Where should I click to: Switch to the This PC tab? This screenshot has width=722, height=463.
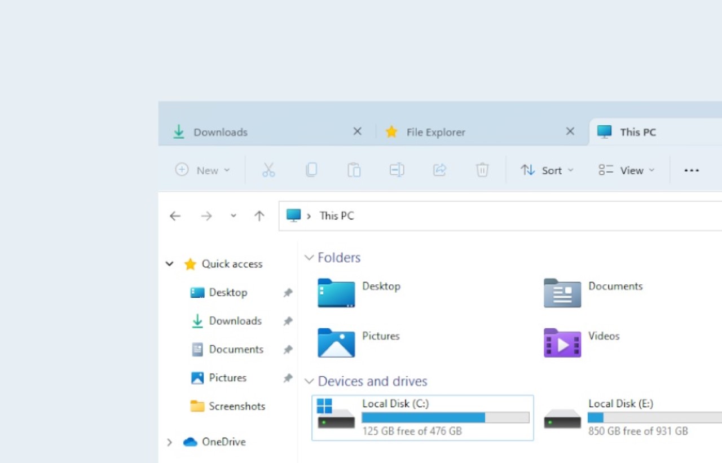pyautogui.click(x=655, y=132)
